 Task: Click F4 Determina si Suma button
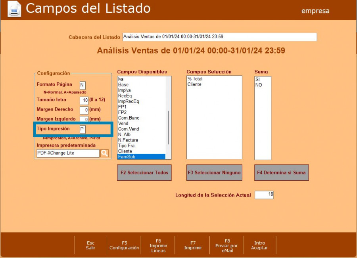[282, 173]
